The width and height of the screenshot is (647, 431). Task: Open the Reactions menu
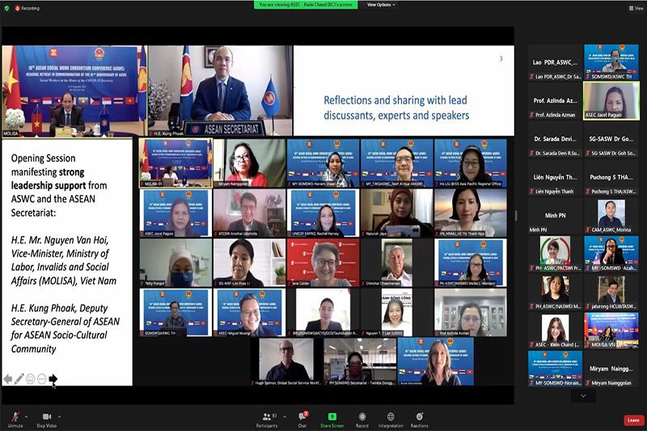419,416
